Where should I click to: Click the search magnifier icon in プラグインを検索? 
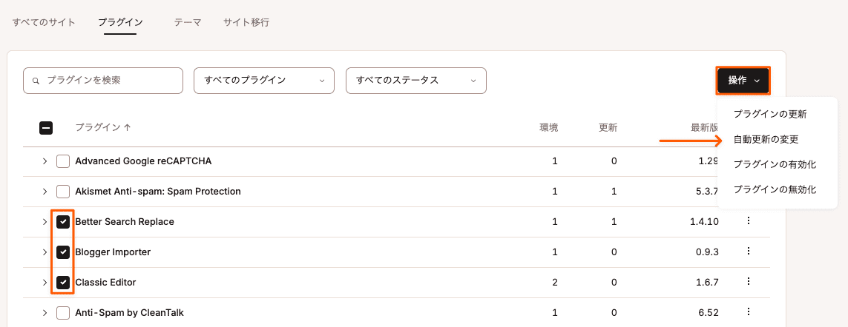tap(36, 81)
